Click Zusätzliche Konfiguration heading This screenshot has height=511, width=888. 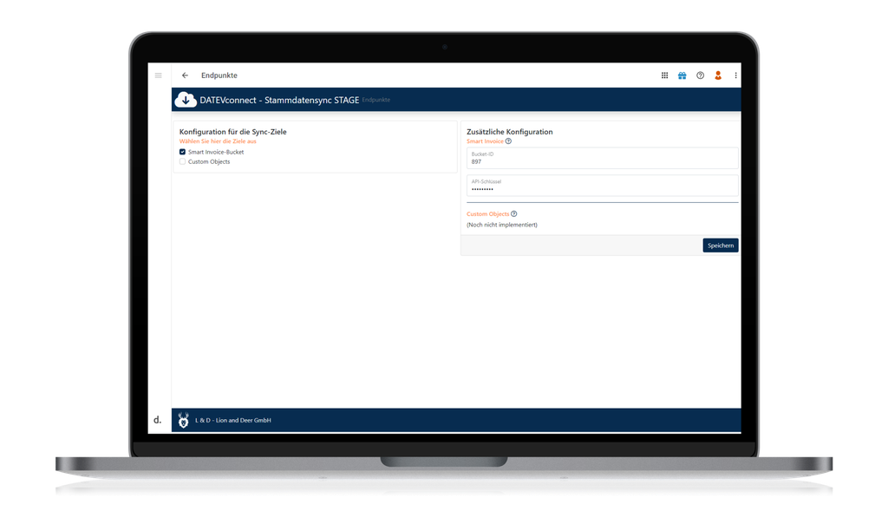pos(510,131)
